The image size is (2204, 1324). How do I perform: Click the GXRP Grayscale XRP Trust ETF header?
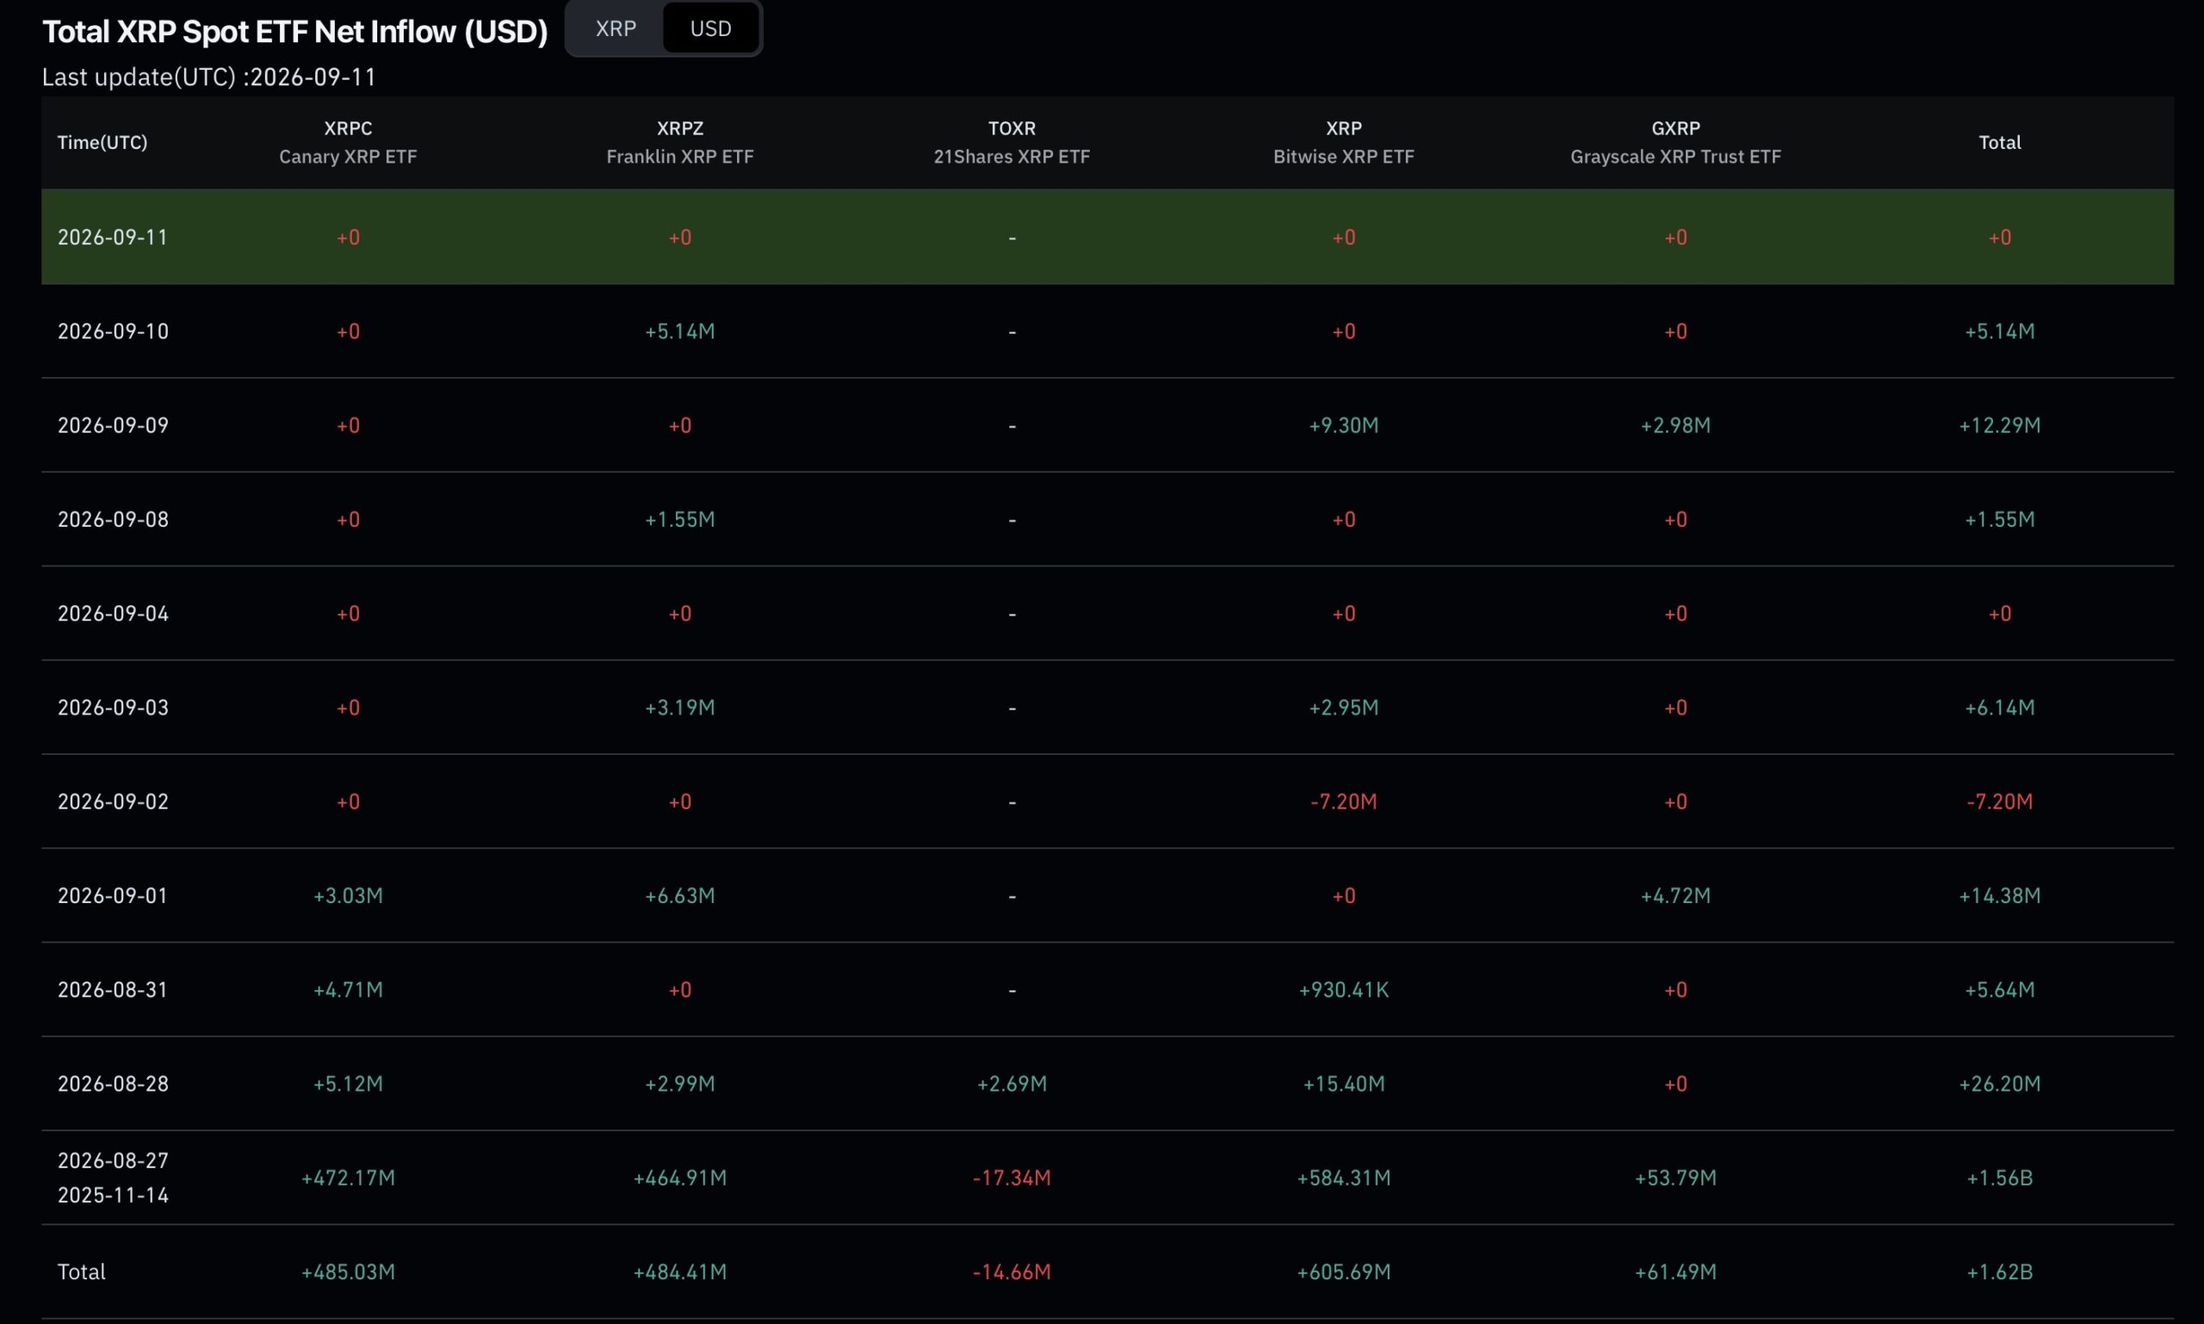(x=1675, y=142)
